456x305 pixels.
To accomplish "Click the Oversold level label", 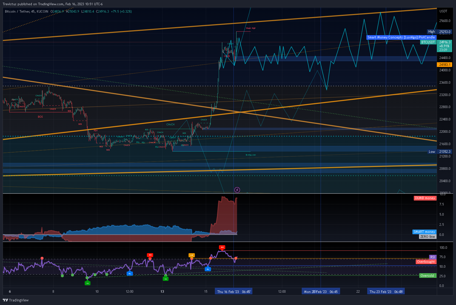I will [428, 276].
